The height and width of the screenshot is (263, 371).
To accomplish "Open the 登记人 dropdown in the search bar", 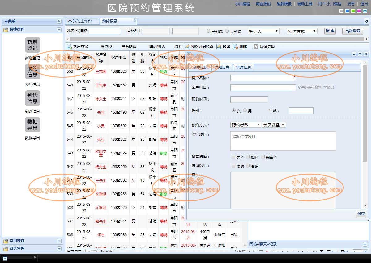I will point(264,31).
